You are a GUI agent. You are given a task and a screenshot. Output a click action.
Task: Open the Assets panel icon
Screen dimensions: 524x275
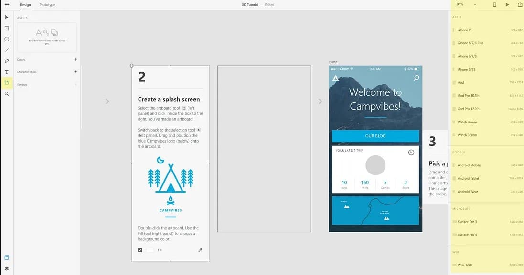coord(7,258)
